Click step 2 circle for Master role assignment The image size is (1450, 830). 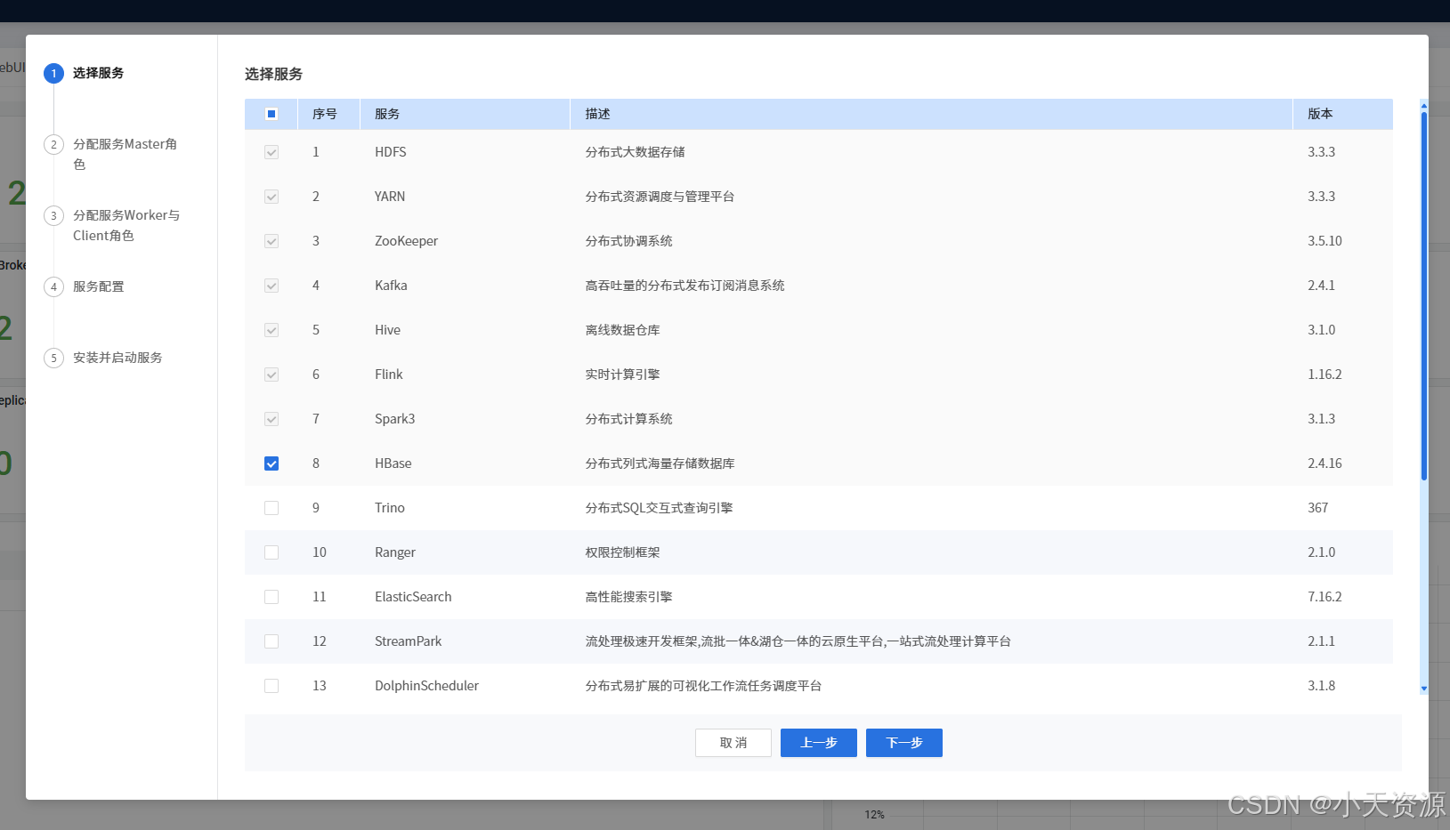[53, 144]
